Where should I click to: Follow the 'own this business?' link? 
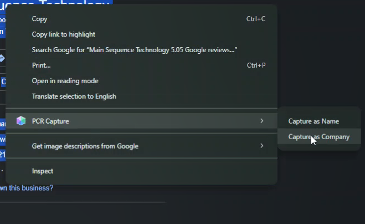pos(27,188)
